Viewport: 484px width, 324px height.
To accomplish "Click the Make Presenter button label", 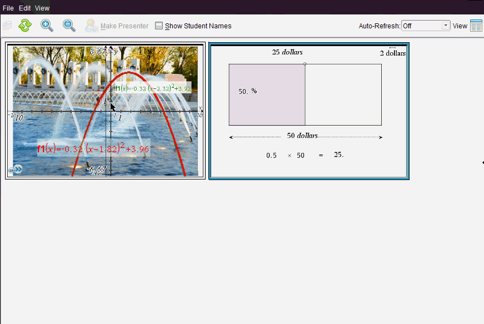I will coord(124,26).
